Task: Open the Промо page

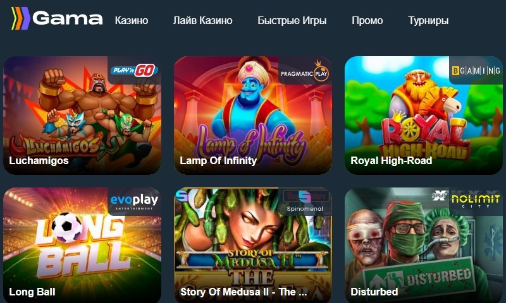Action: click(367, 21)
